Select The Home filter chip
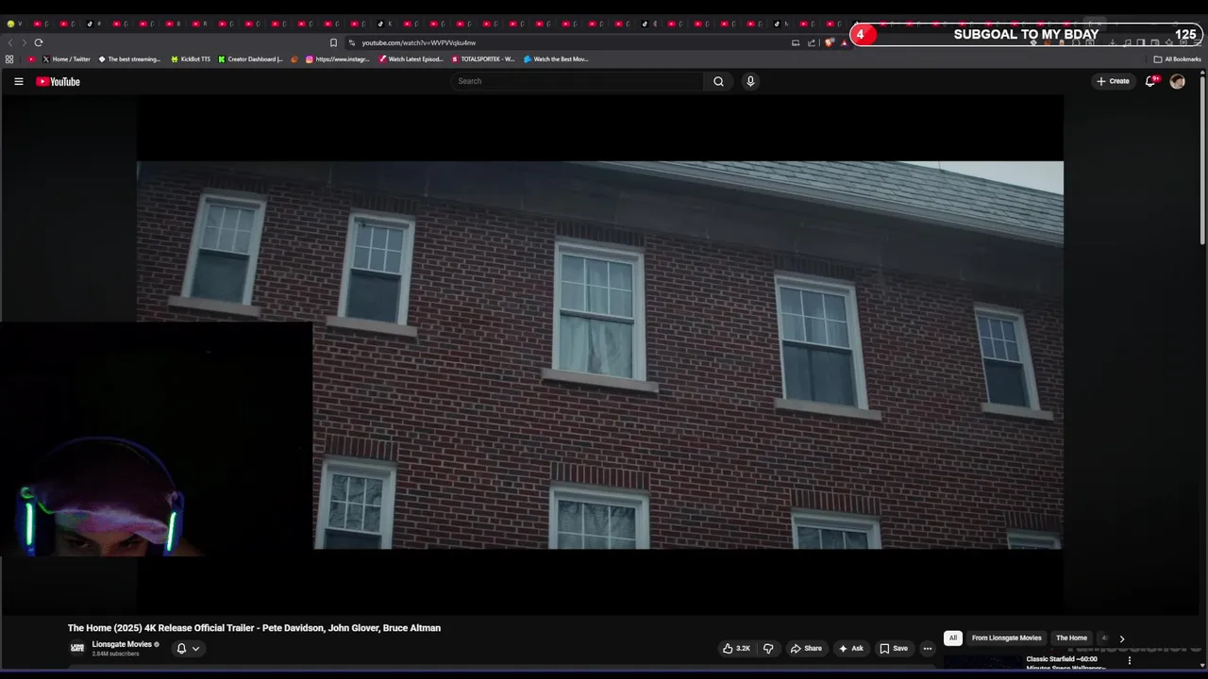The height and width of the screenshot is (679, 1208). (x=1071, y=638)
